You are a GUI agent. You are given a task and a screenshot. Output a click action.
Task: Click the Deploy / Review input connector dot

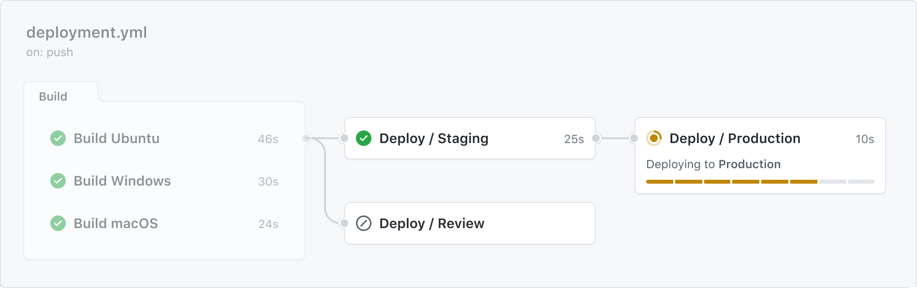[344, 223]
